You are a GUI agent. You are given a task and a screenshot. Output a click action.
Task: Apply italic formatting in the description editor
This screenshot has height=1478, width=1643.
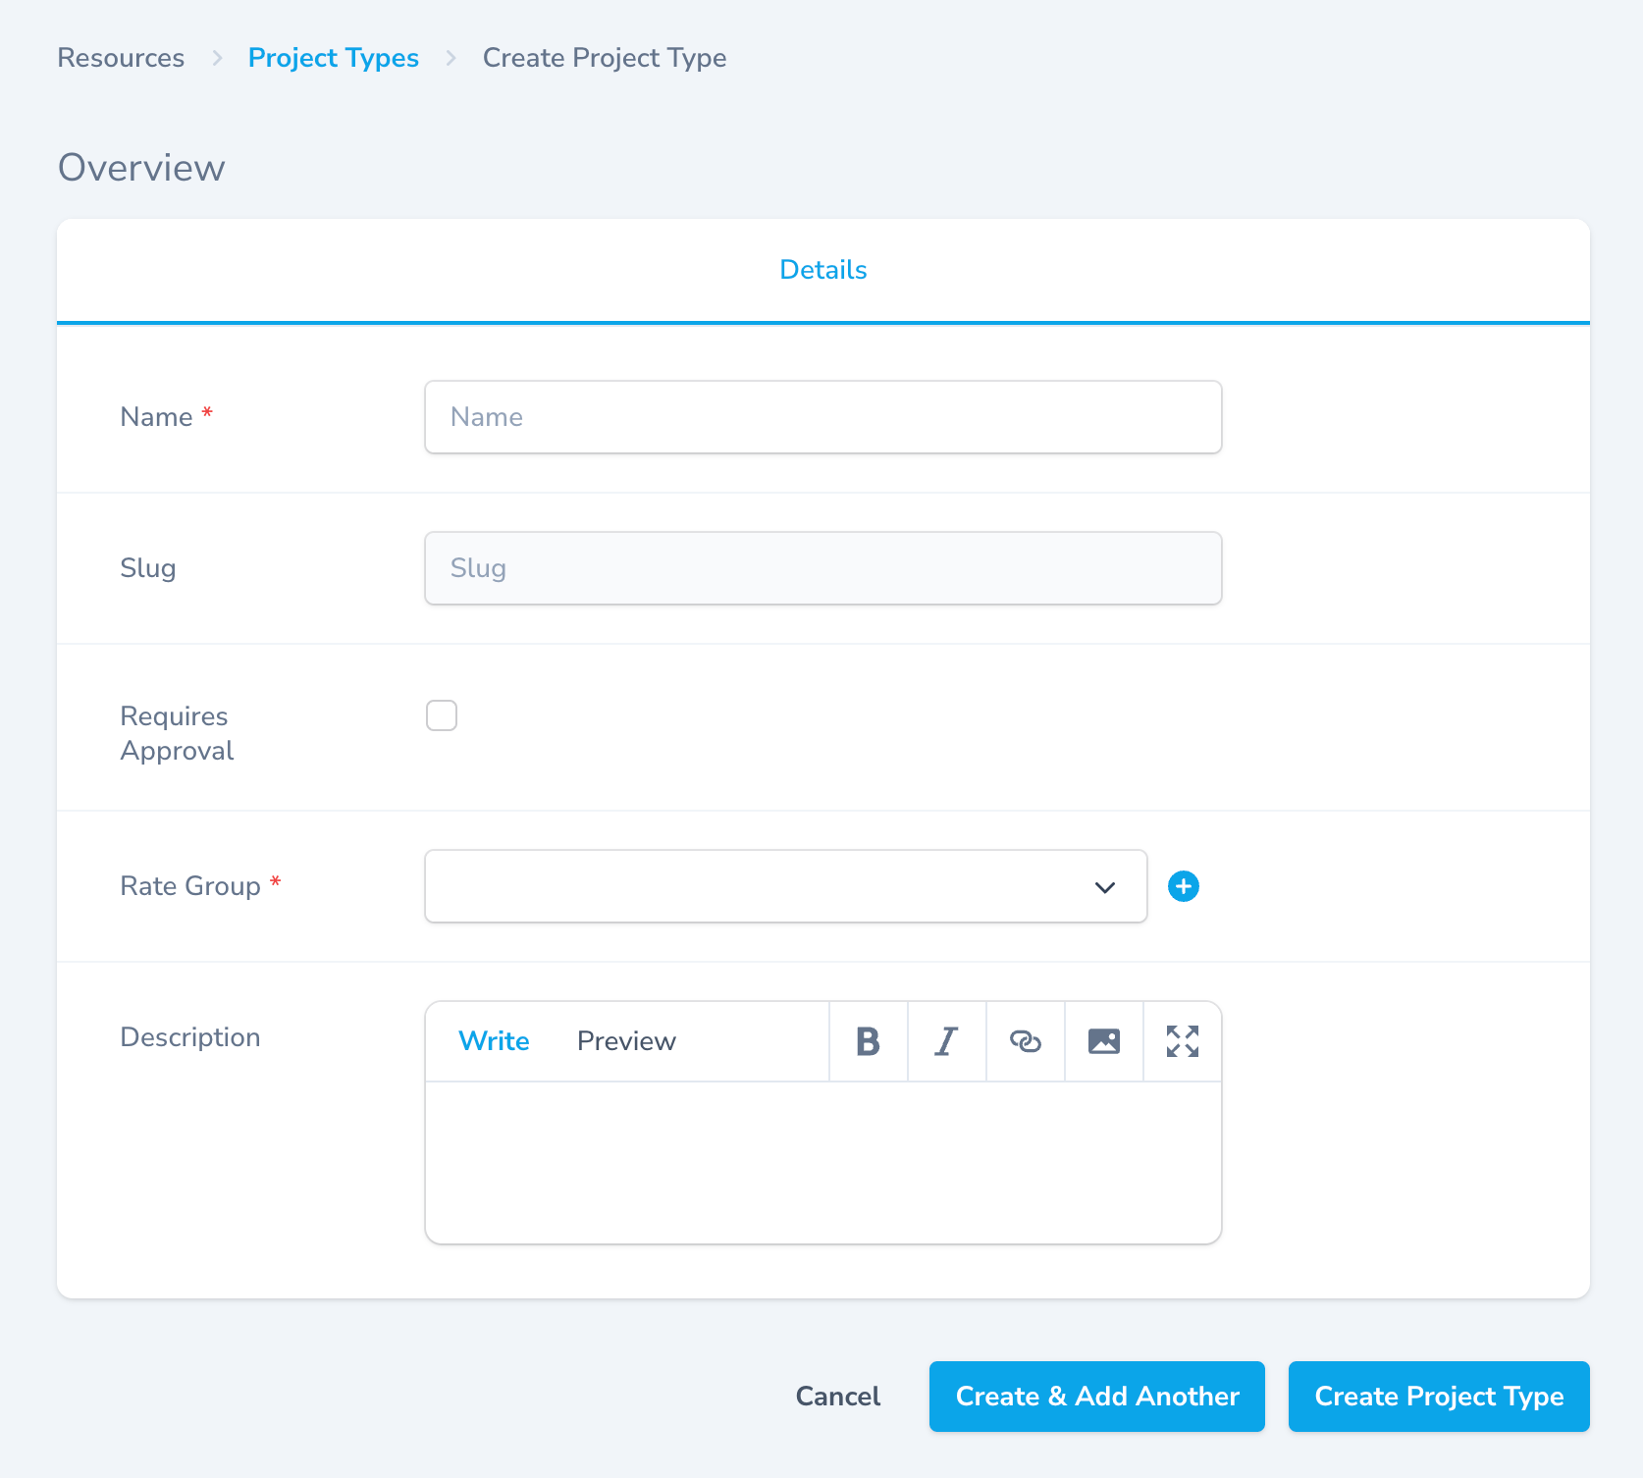click(946, 1041)
